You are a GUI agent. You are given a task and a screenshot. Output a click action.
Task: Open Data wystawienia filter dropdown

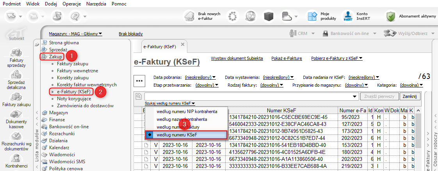click(278, 77)
